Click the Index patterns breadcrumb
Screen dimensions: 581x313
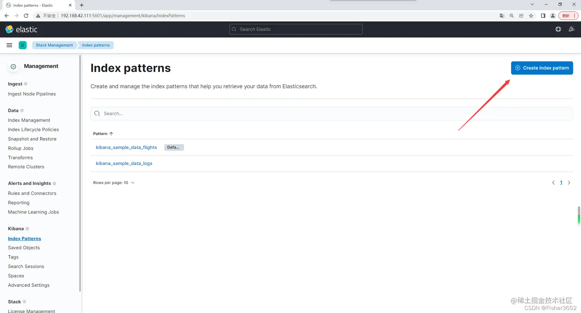point(96,45)
